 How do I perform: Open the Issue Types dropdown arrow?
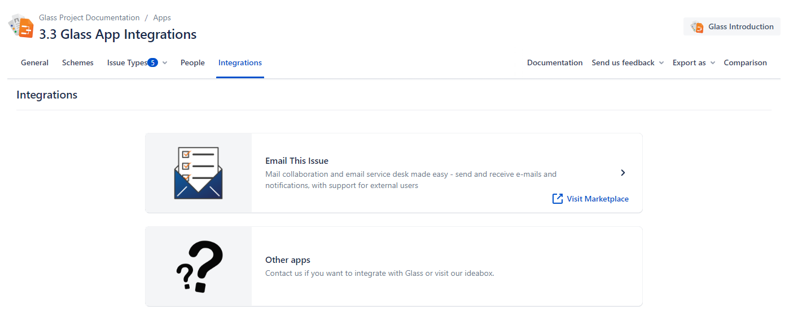point(165,63)
